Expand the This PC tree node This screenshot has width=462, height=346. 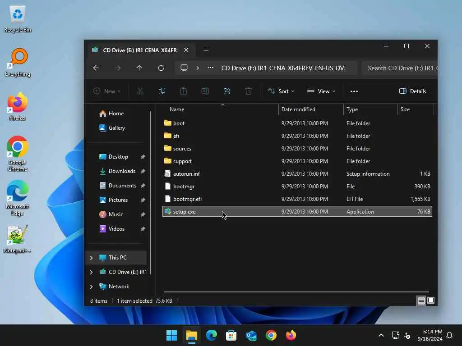pos(91,258)
